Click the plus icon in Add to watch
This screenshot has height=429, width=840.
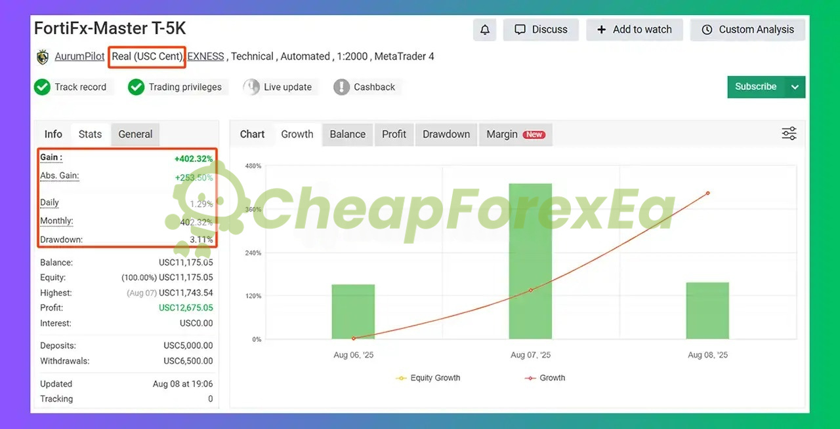[602, 29]
